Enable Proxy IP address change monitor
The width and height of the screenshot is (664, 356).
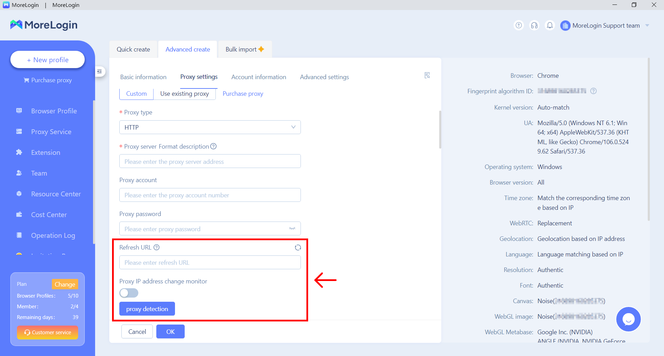(x=129, y=293)
